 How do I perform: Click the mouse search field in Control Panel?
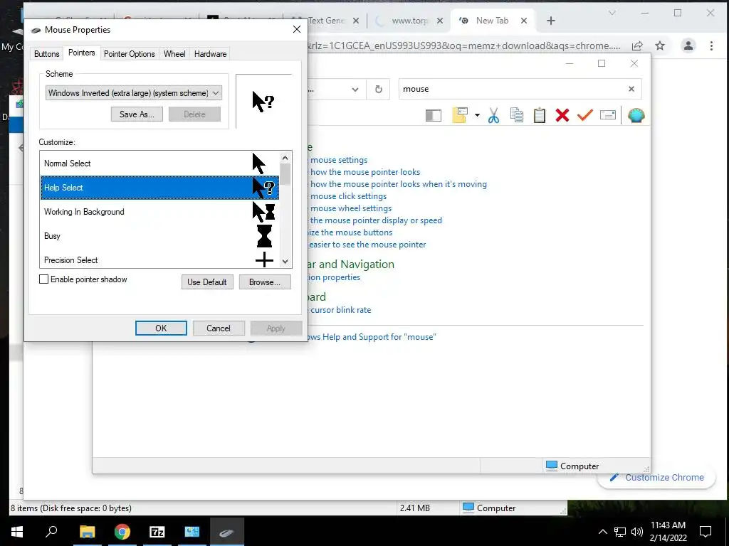(x=511, y=89)
